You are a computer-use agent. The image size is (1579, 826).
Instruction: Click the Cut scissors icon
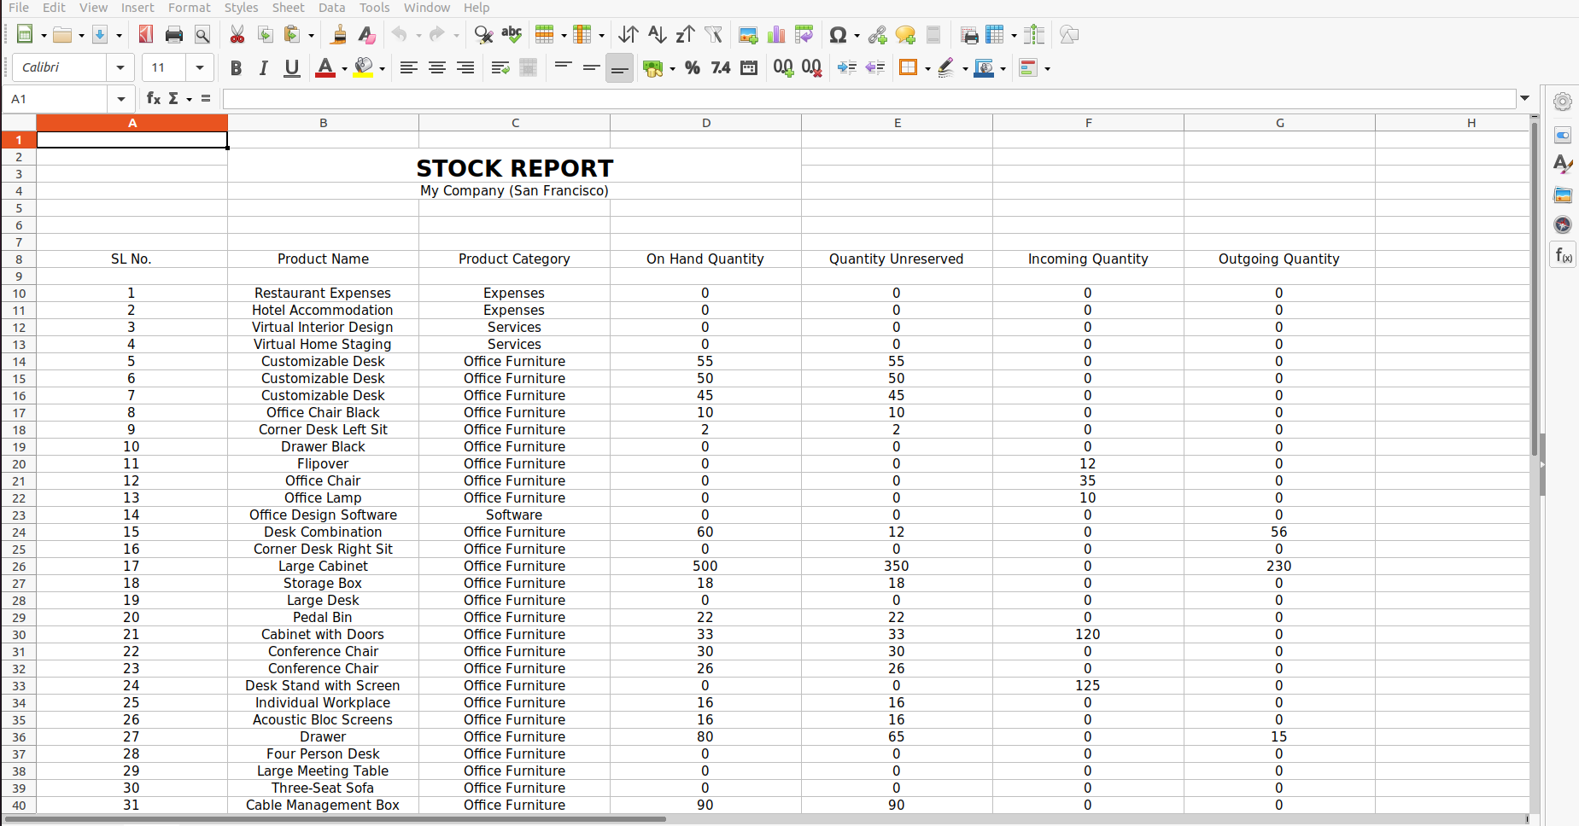pos(237,35)
